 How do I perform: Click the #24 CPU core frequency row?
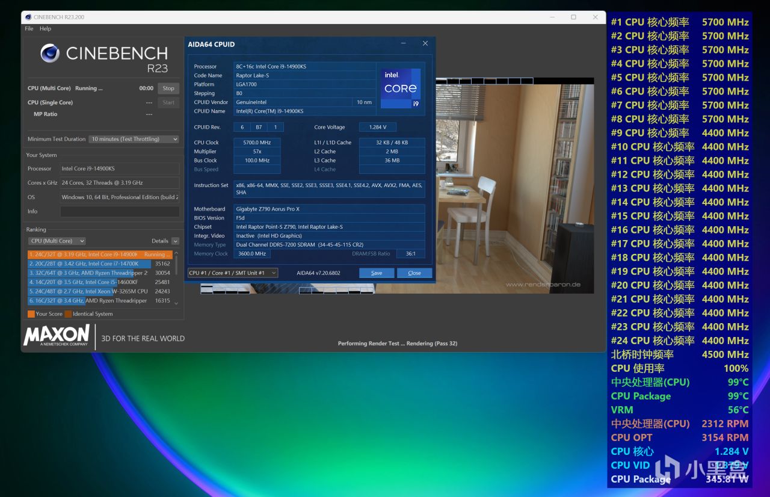(680, 341)
